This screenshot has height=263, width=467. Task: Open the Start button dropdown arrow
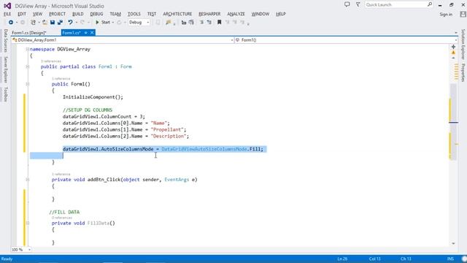coord(113,23)
